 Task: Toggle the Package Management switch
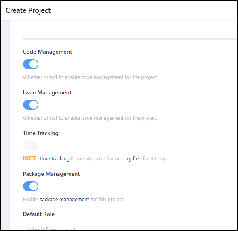(31, 186)
